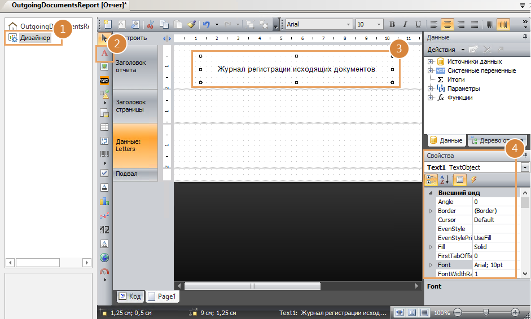
Task: Toggle Italic formatting
Action: click(405, 25)
